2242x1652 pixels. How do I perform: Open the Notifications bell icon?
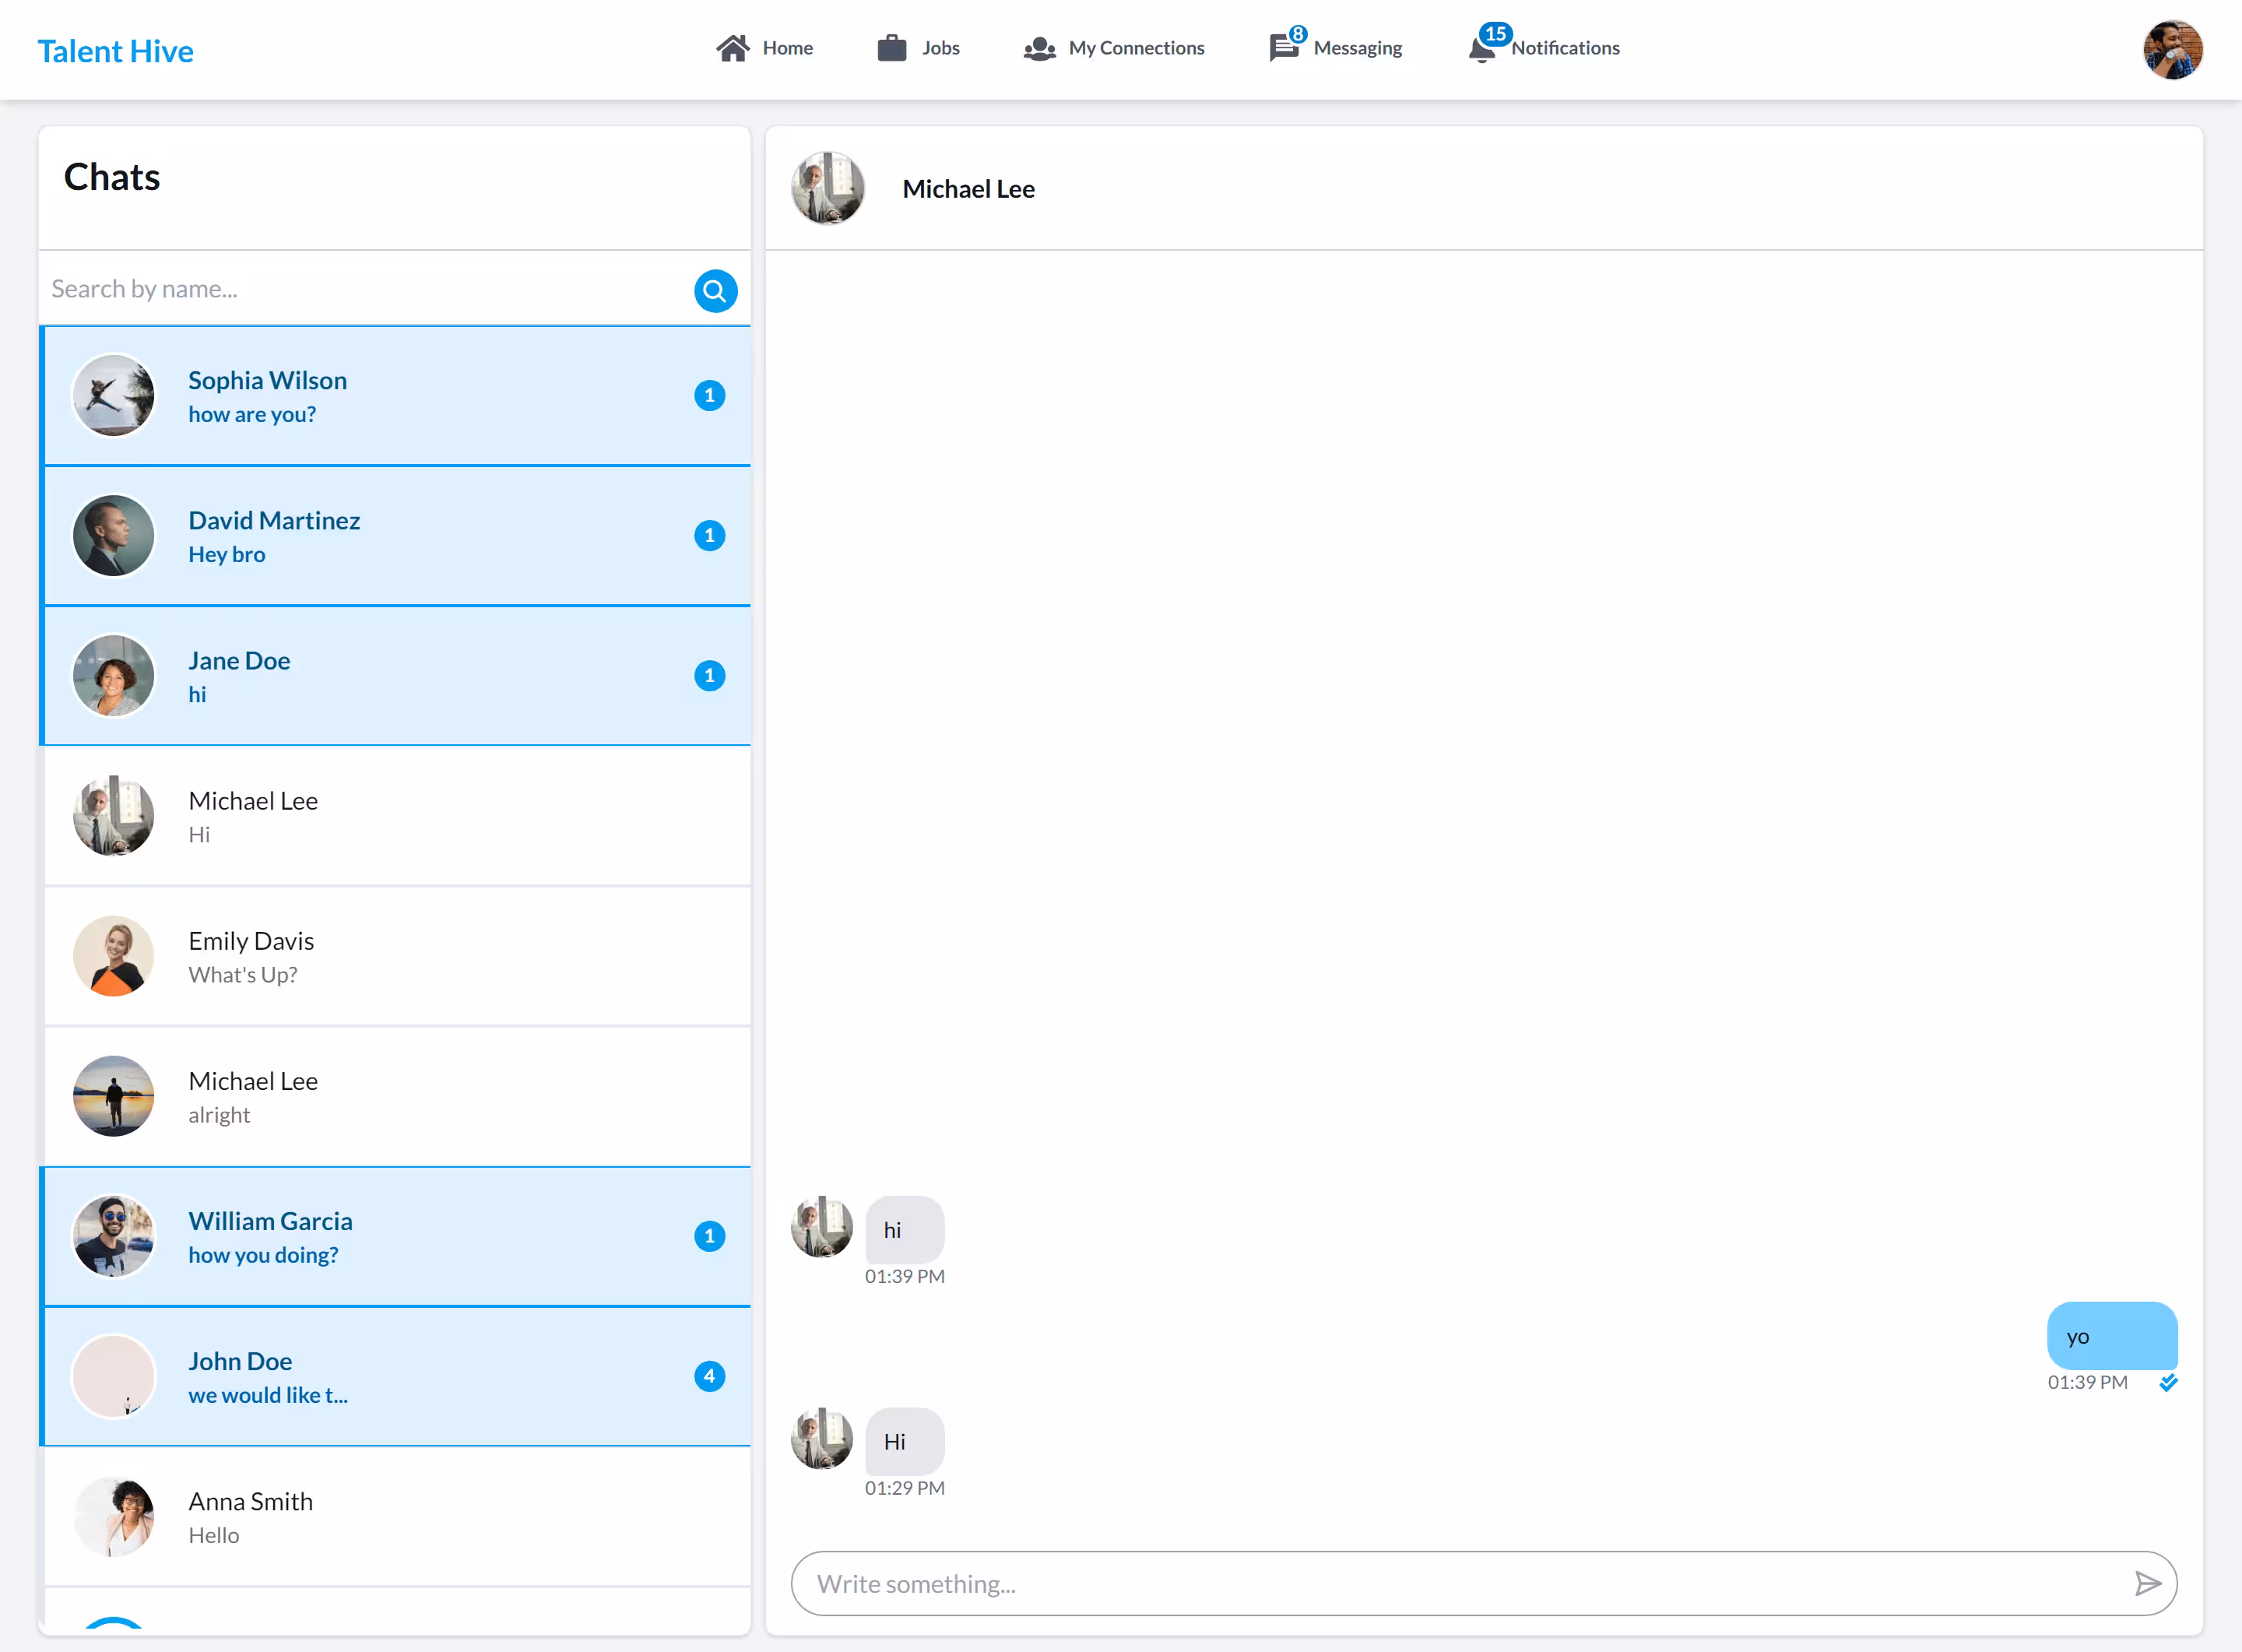[x=1481, y=49]
